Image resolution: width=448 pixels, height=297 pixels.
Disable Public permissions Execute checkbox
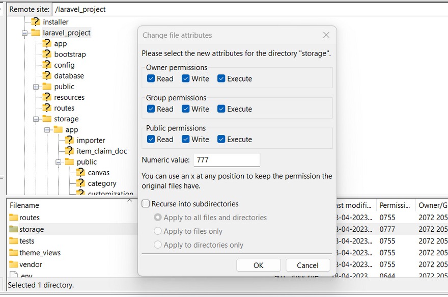(221, 139)
